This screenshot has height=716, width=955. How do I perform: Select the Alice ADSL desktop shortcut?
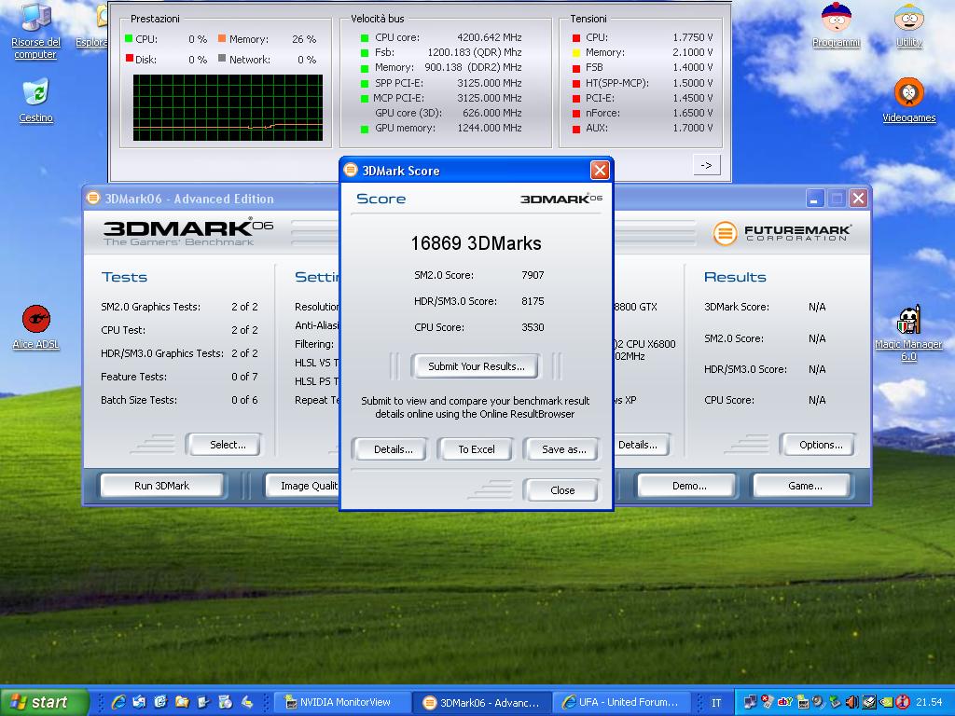tap(36, 327)
